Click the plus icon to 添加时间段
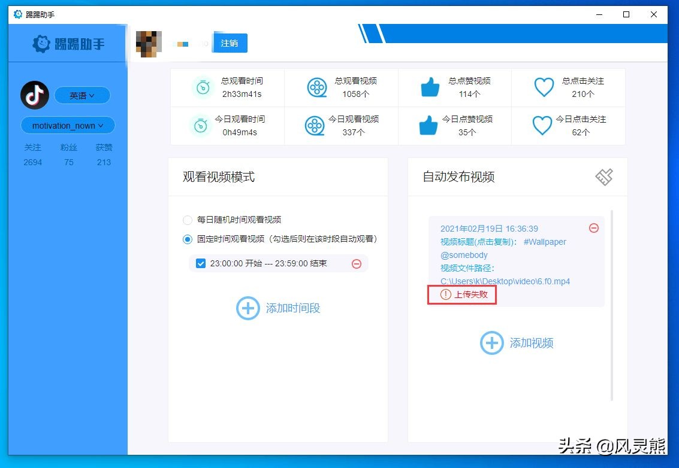Screen dimensions: 679x468 point(248,308)
